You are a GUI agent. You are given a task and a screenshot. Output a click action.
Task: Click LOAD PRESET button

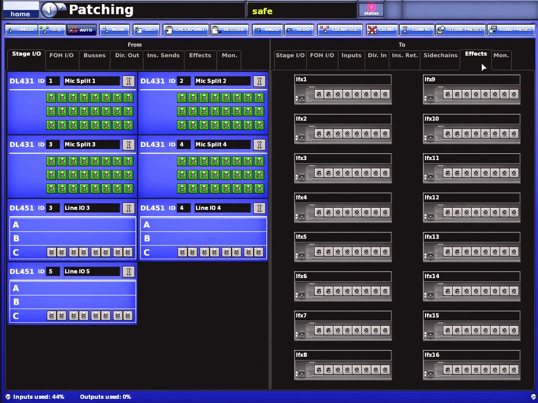[511, 30]
